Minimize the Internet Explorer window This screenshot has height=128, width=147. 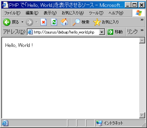point(128,5)
